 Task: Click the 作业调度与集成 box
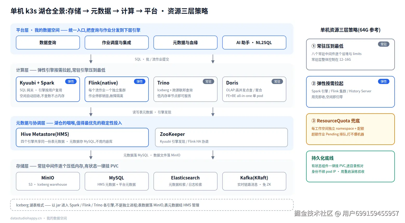click(117, 43)
